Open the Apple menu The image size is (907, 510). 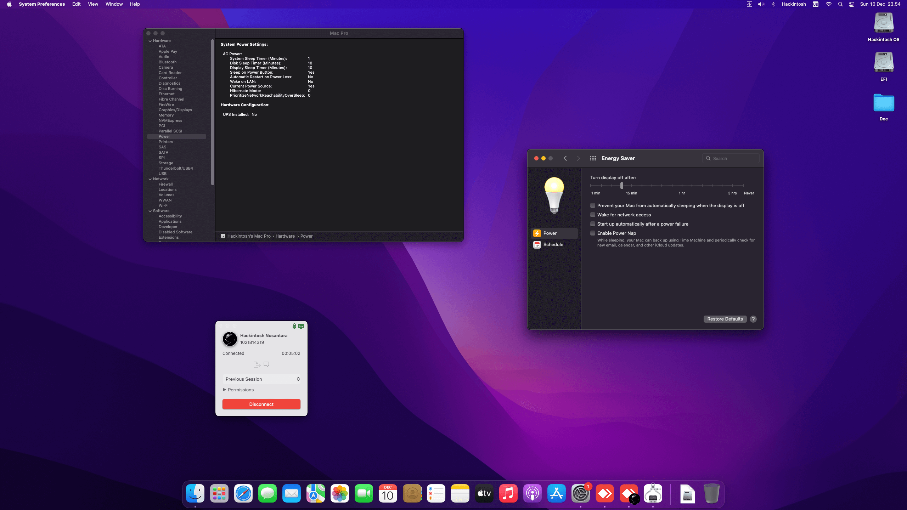(9, 4)
